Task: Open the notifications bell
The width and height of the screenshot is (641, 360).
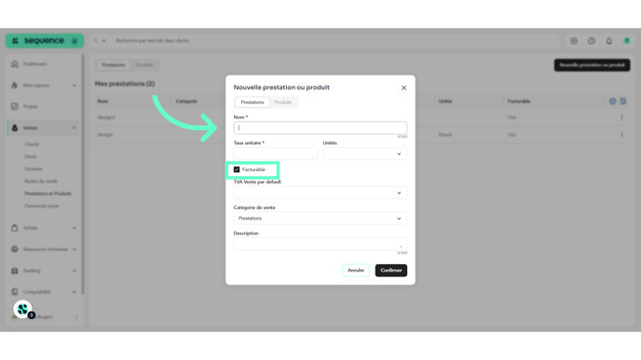Action: 609,41
